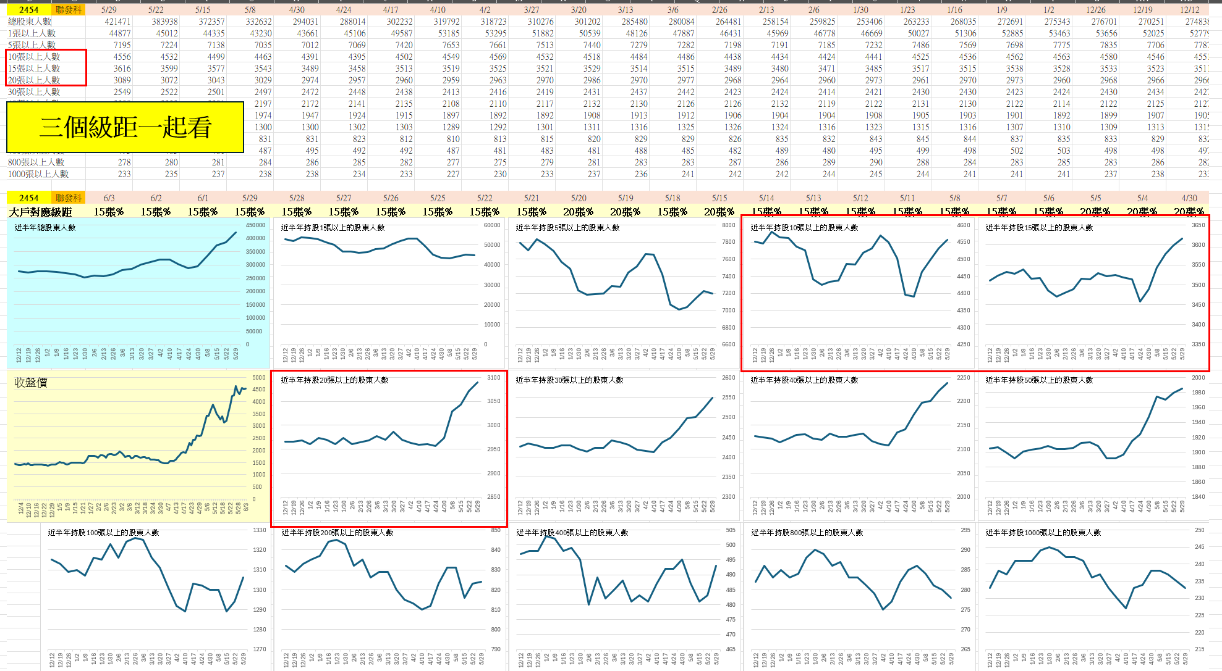Click cell value 278 in the 800張 row
Viewport: 1222px width, 671px height.
(x=124, y=162)
